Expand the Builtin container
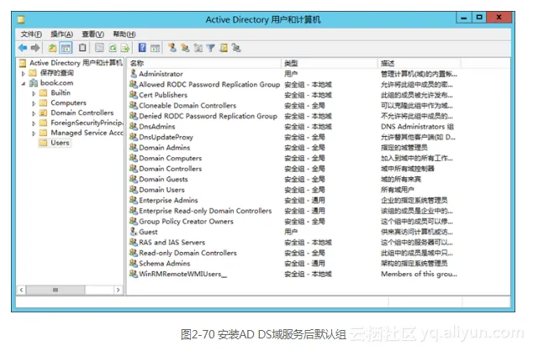 (34, 93)
